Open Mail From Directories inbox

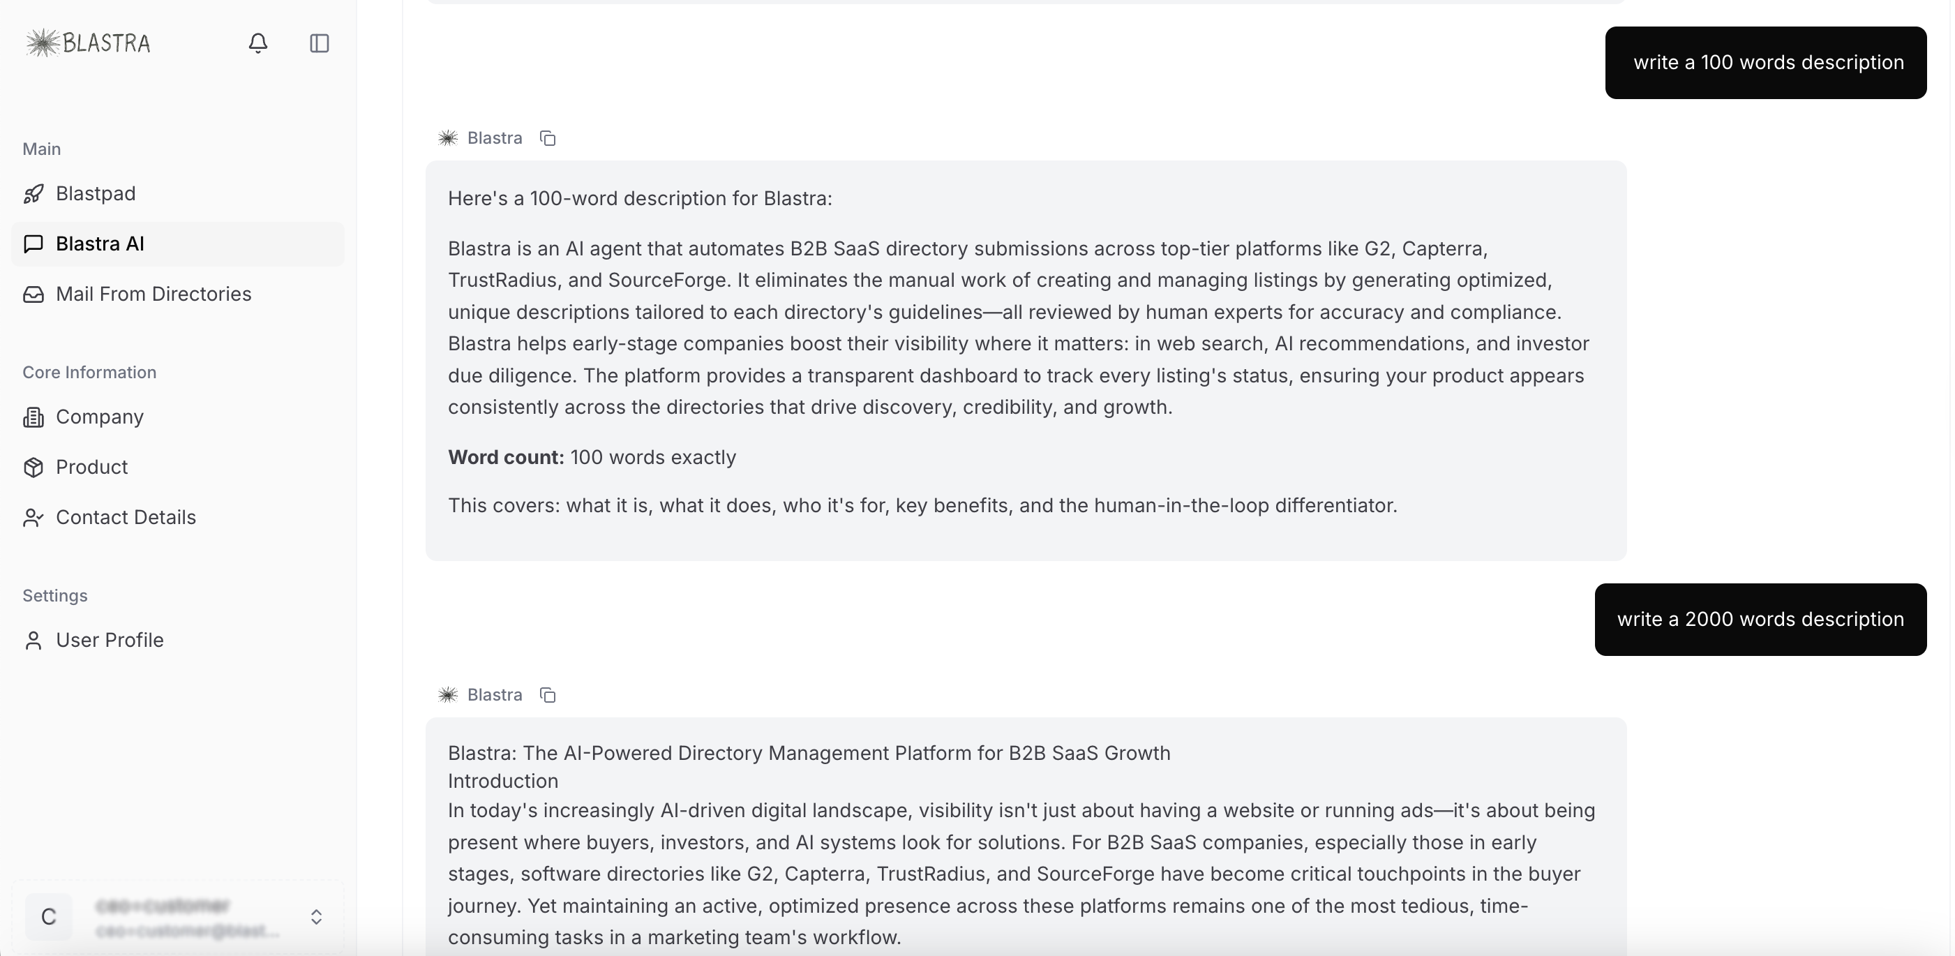153,294
